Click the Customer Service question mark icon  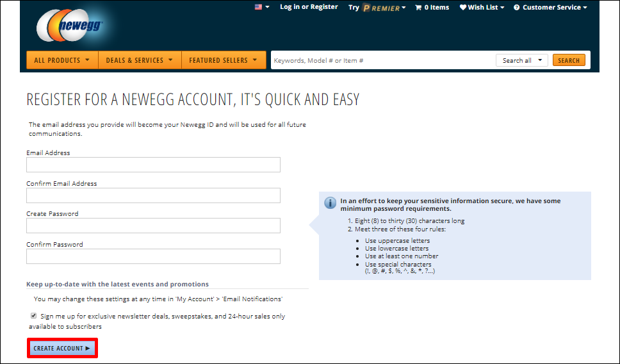516,8
